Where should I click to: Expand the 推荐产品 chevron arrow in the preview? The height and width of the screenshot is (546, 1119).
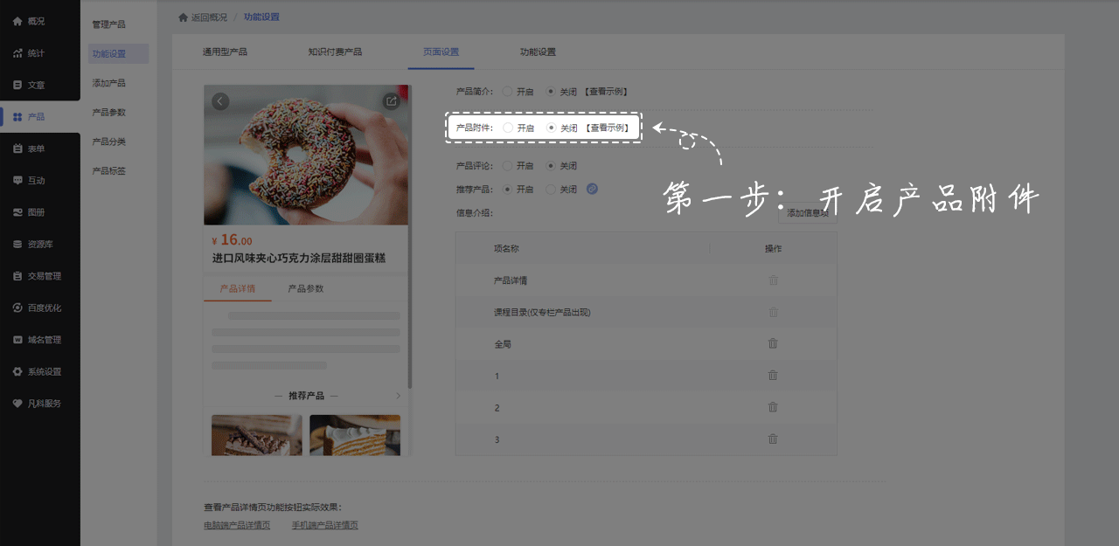tap(399, 396)
